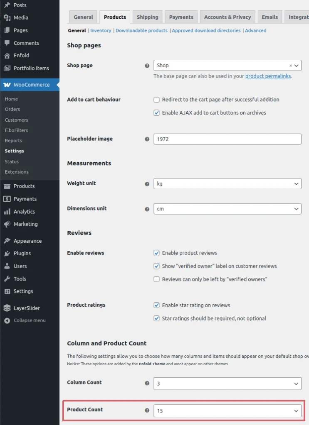Image resolution: width=309 pixels, height=425 pixels.
Task: Click the LayerSlider stacked layers icon
Action: (x=7, y=308)
